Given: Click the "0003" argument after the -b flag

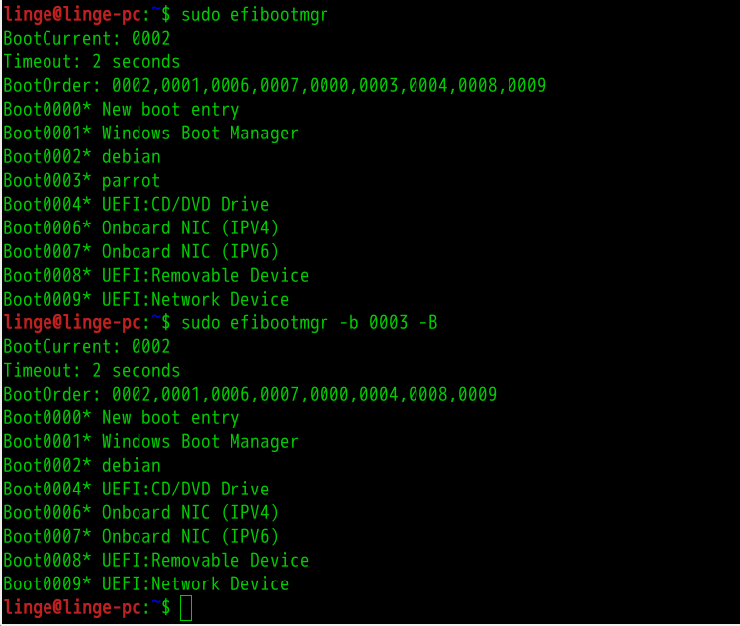Looking at the screenshot, I should pyautogui.click(x=388, y=323).
